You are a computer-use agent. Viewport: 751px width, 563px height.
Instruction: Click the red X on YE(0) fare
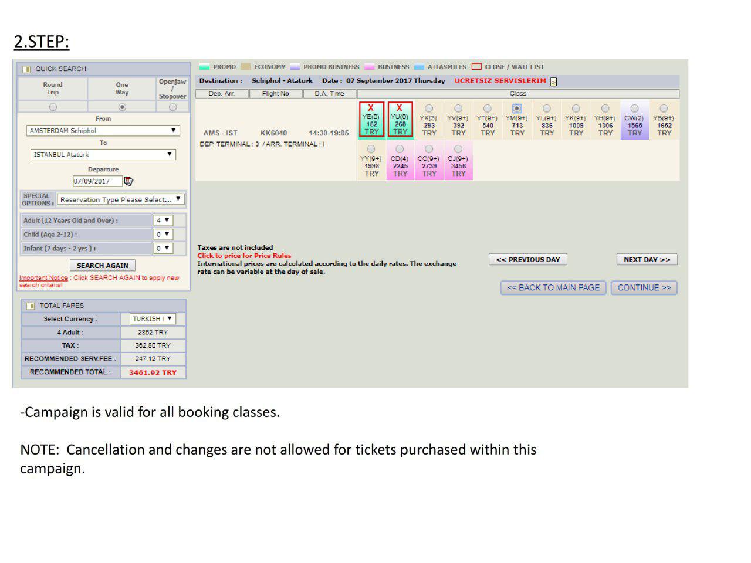click(x=371, y=108)
